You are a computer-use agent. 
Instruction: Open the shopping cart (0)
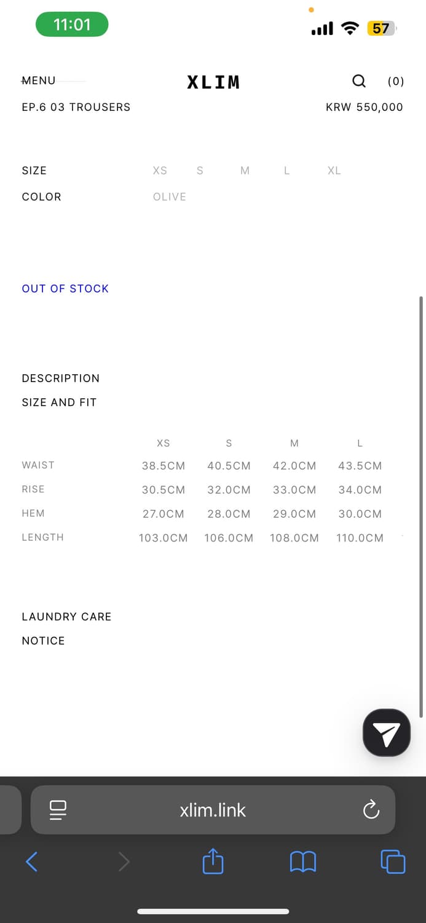(396, 81)
